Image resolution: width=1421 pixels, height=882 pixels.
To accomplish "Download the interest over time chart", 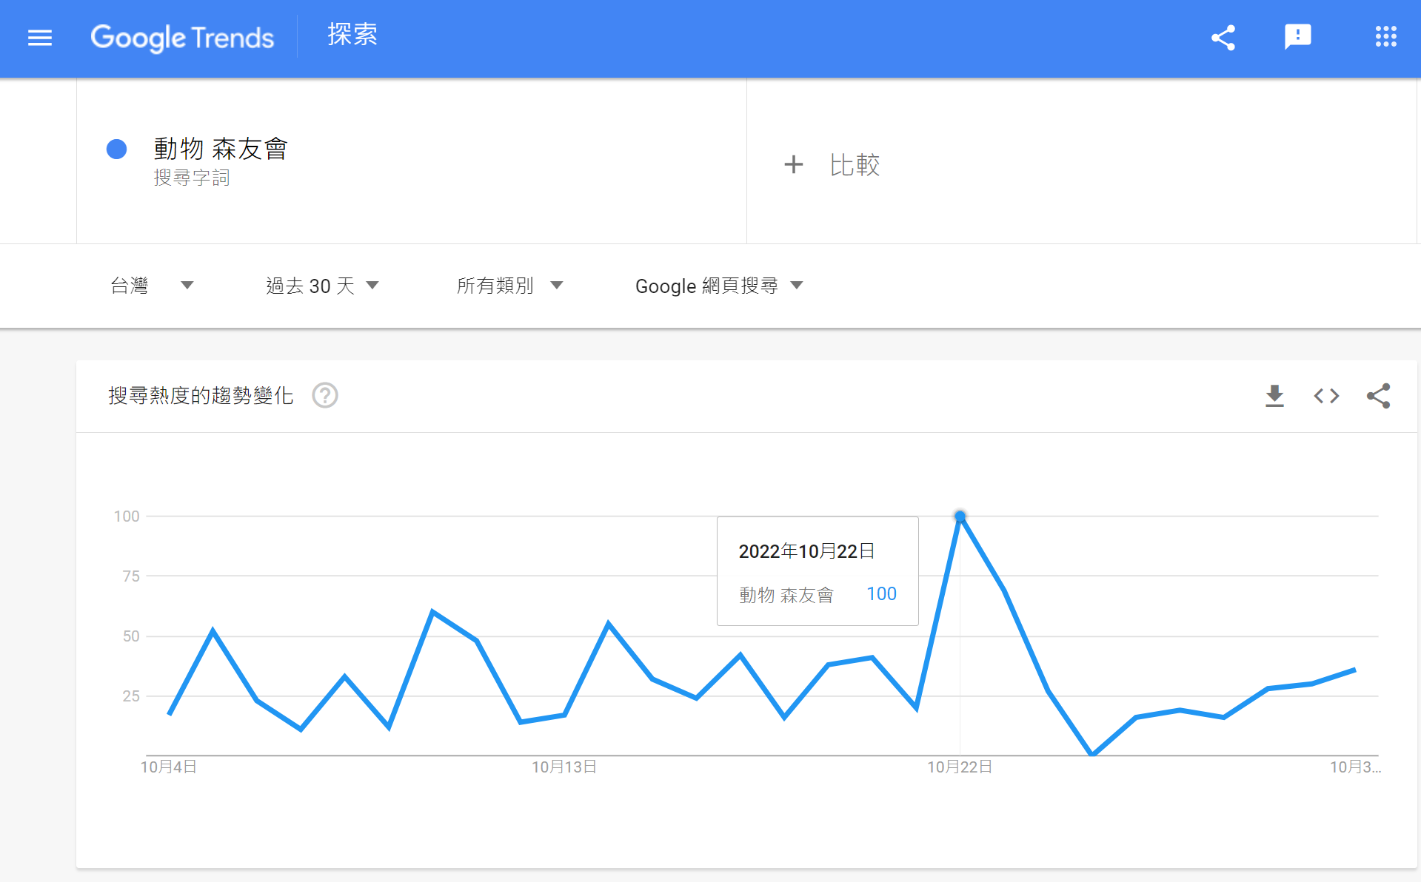I will (x=1274, y=396).
